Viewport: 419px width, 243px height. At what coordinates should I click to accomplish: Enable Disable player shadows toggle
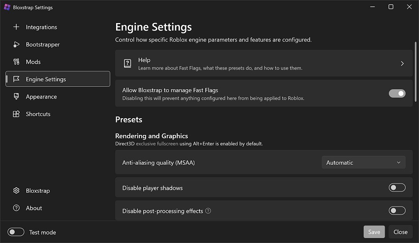point(397,188)
